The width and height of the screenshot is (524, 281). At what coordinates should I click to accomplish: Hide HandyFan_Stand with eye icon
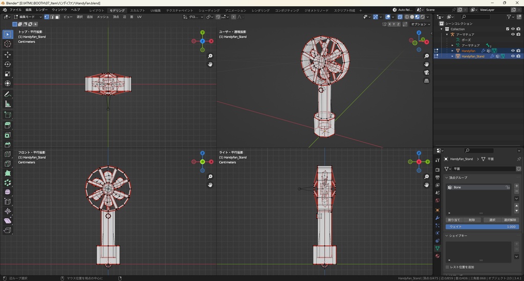[513, 56]
